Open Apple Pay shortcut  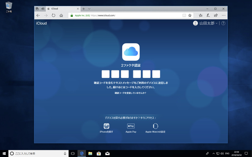[131, 128]
